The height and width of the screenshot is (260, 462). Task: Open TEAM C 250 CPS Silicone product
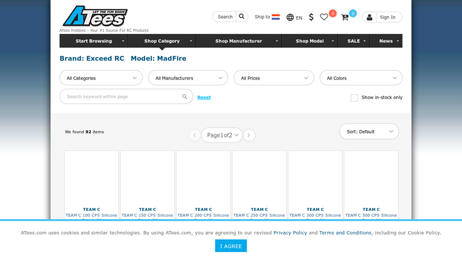click(259, 216)
